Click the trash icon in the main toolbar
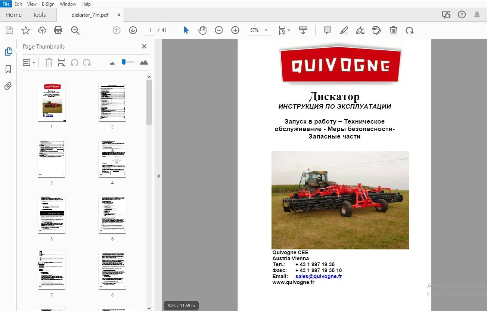The image size is (487, 311). pos(393,30)
